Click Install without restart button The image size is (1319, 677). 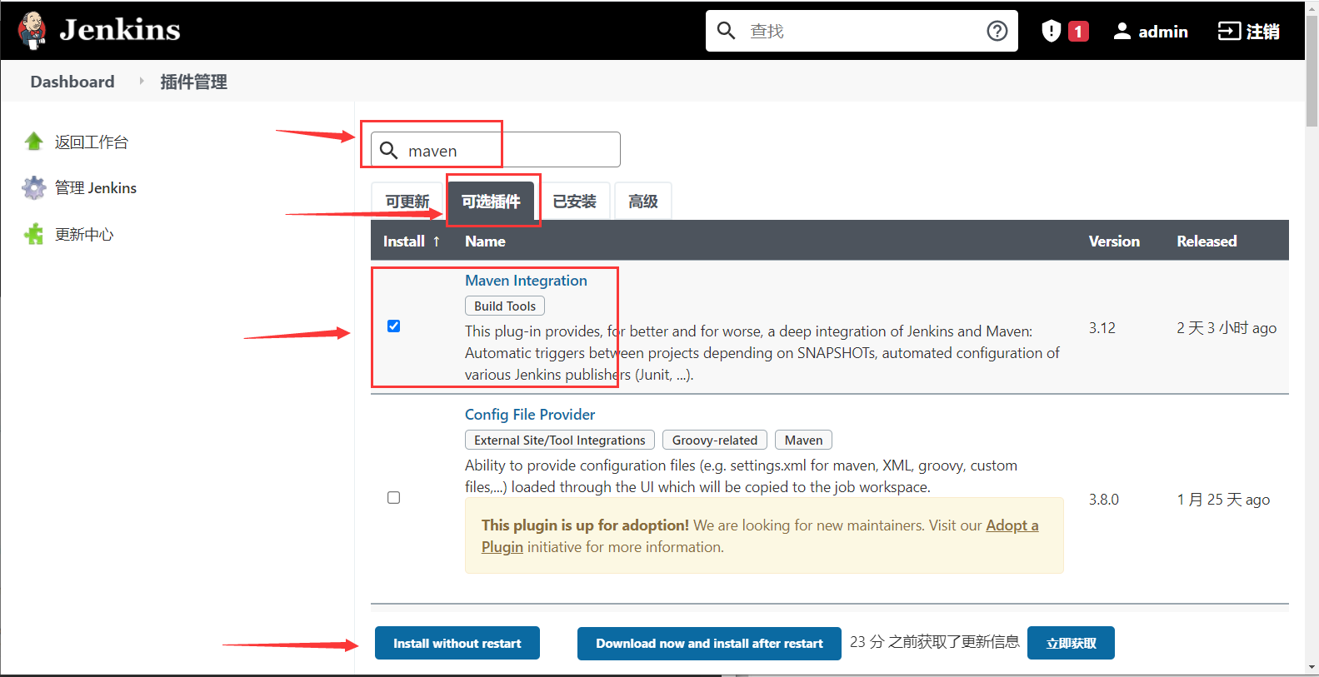click(457, 643)
